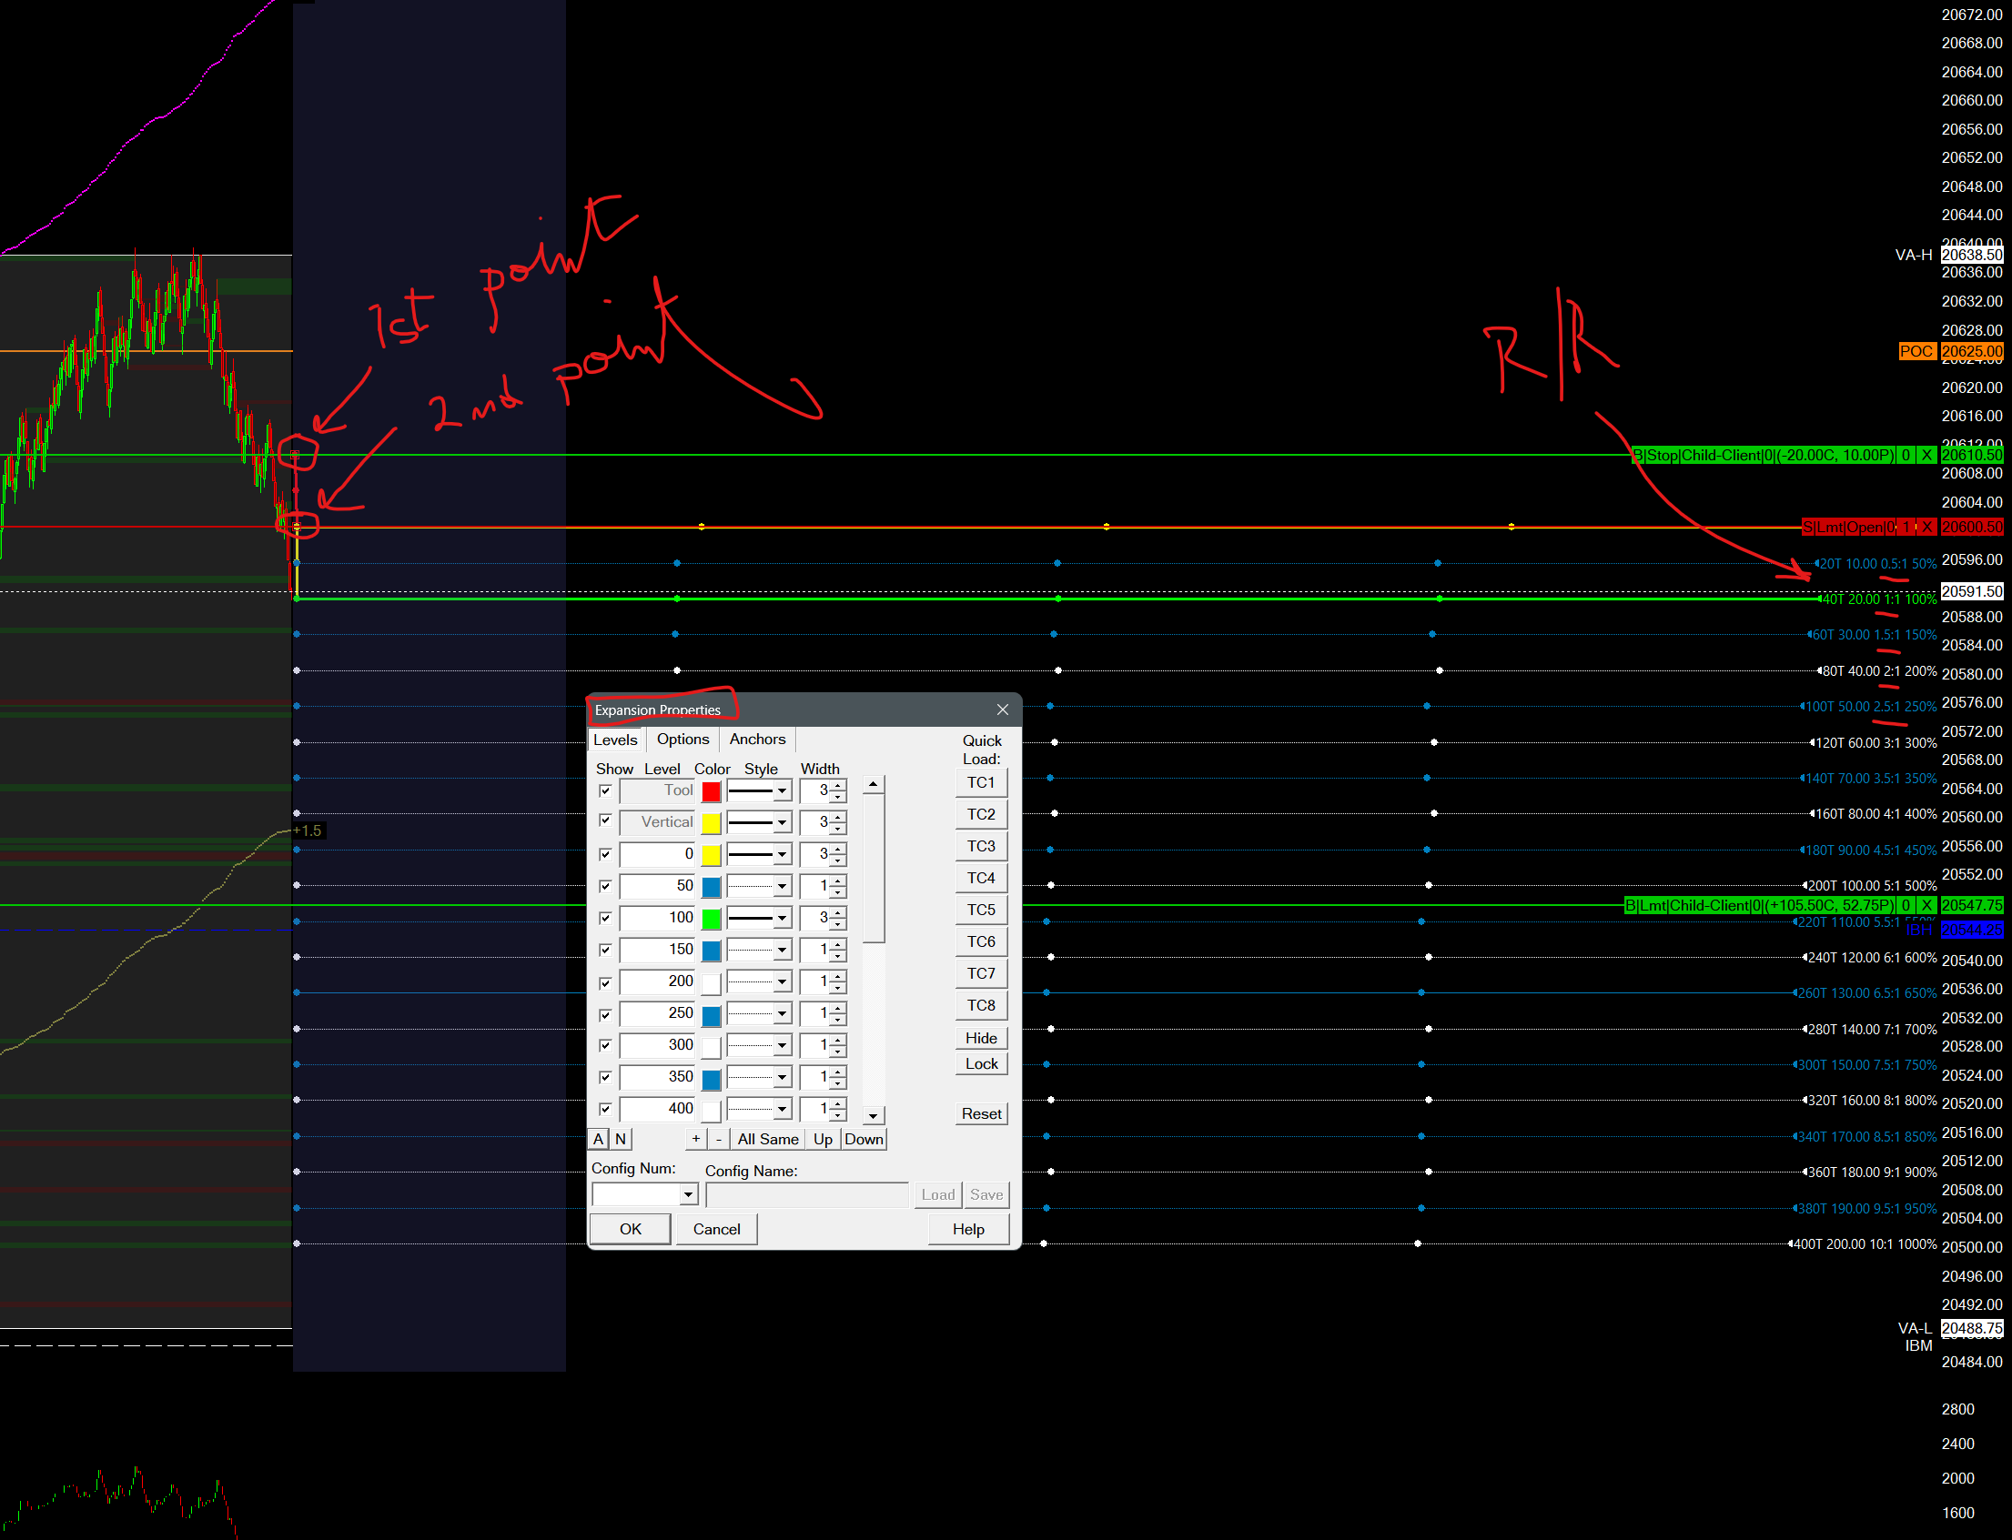Open Style dropdown for the Vertical row
The image size is (2012, 1540).
tap(782, 822)
